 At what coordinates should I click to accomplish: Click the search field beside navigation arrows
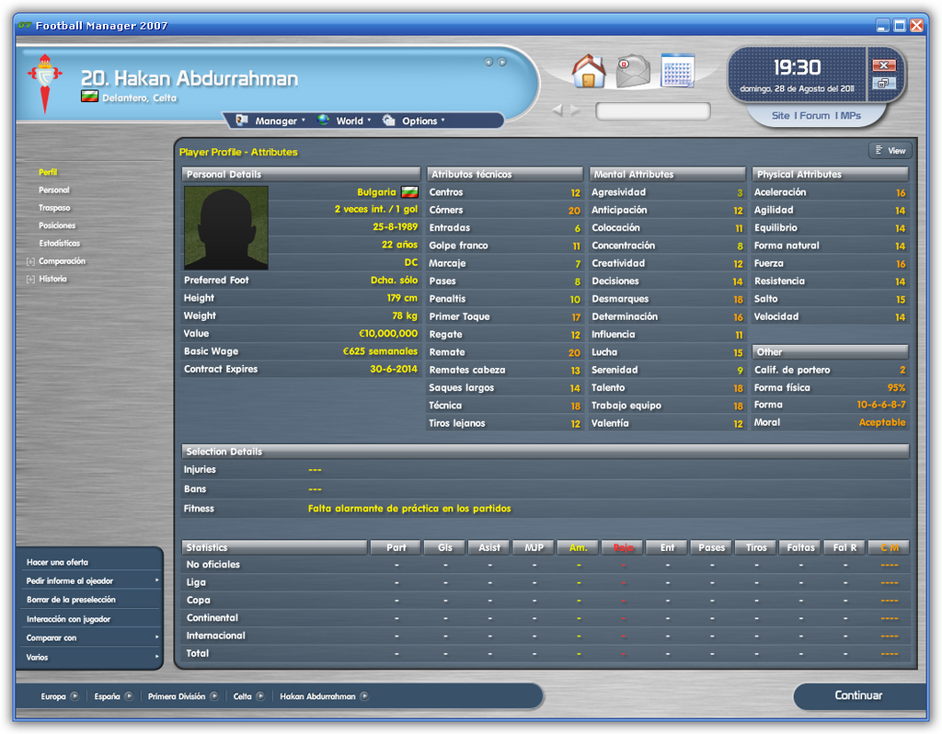653,111
